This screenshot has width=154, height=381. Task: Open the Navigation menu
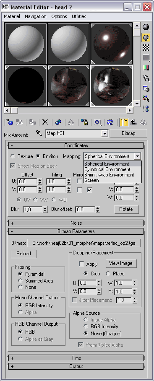(x=36, y=16)
